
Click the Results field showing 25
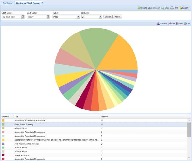90,17
